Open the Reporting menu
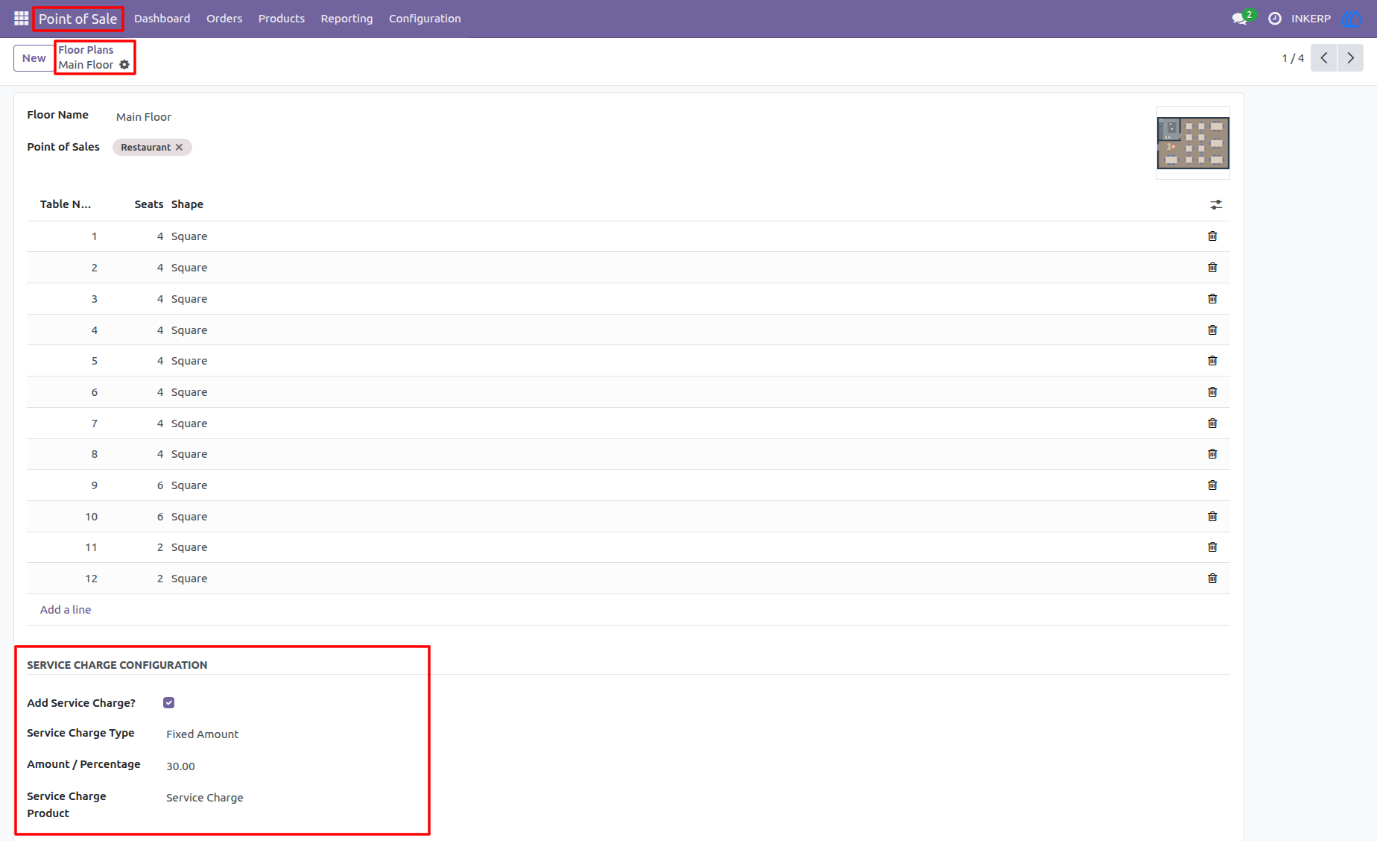 [x=346, y=19]
